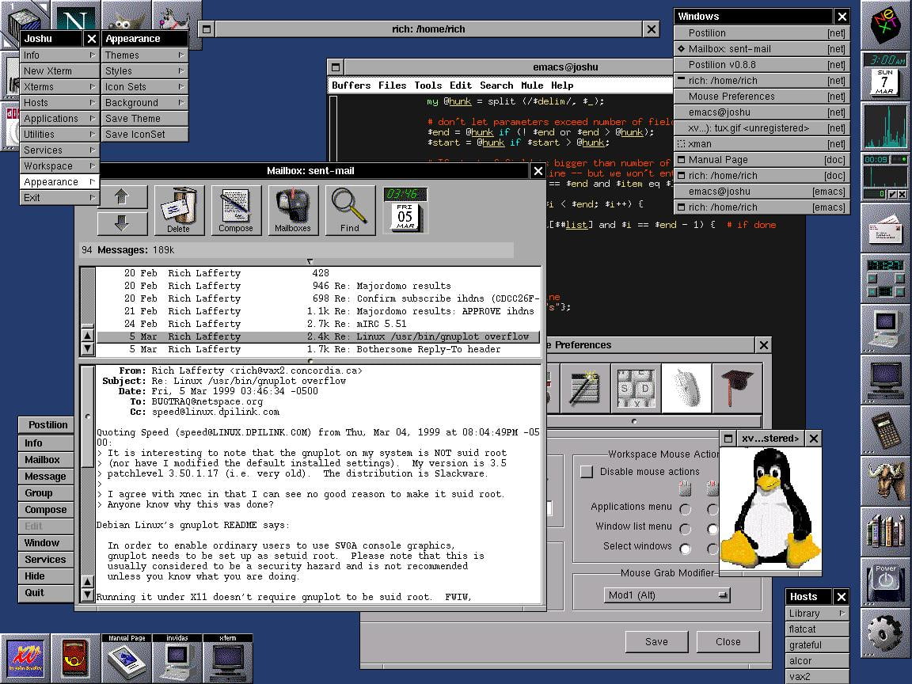The image size is (912, 684).
Task: Open the Tools menu in emacs
Action: [x=428, y=85]
